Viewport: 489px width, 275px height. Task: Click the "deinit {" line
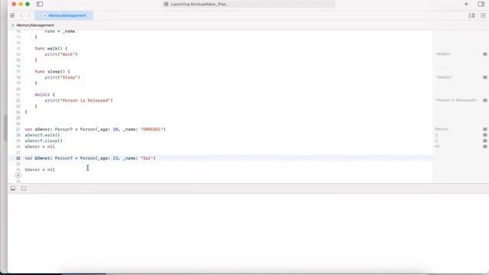(45, 95)
